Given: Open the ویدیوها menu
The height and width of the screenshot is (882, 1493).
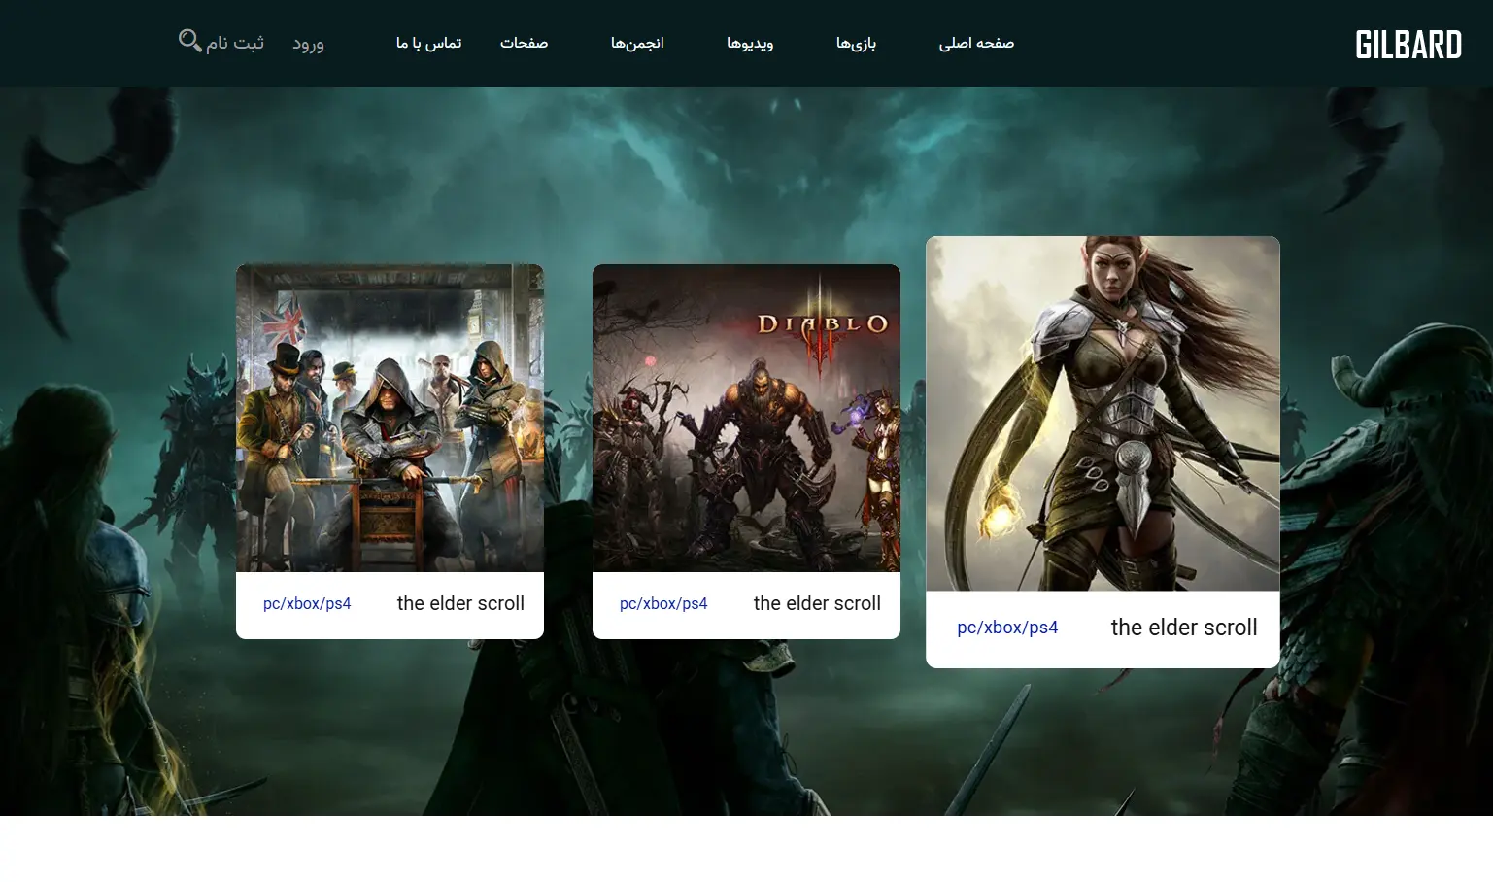Looking at the screenshot, I should tap(750, 43).
